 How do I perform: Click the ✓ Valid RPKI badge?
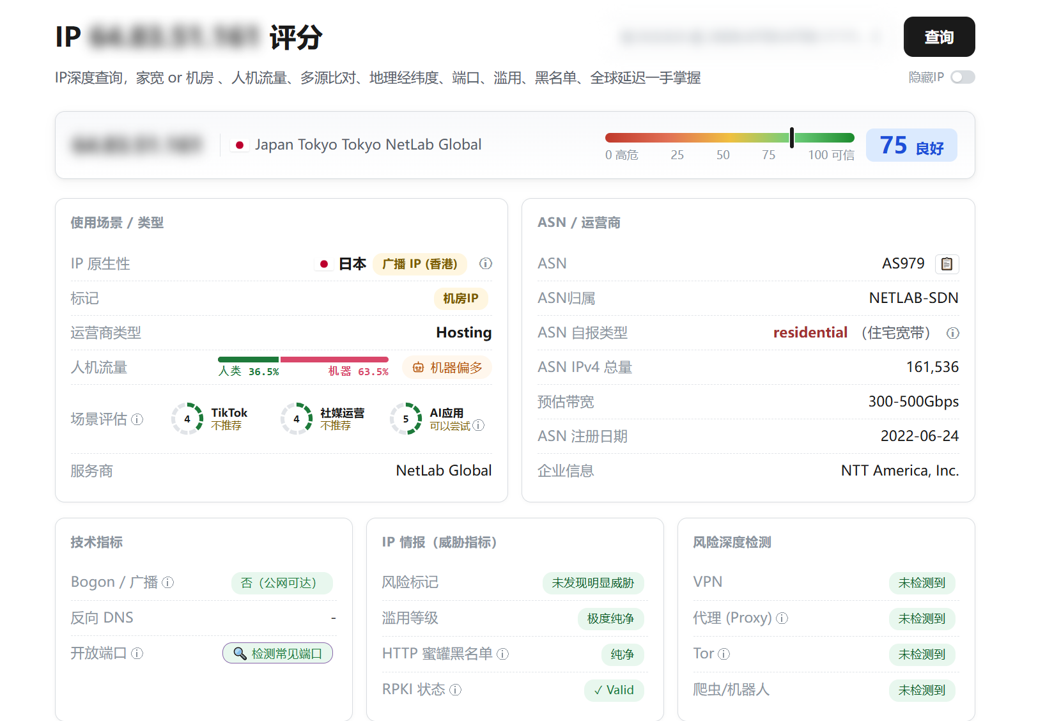614,690
